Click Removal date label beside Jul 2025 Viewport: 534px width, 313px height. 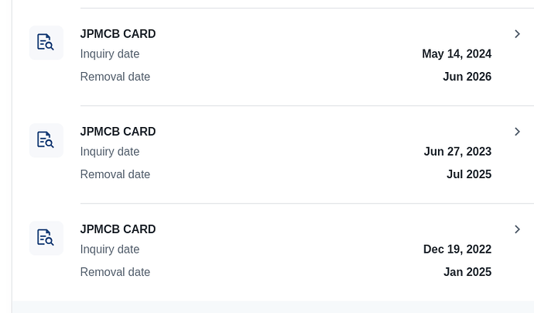pyautogui.click(x=115, y=174)
